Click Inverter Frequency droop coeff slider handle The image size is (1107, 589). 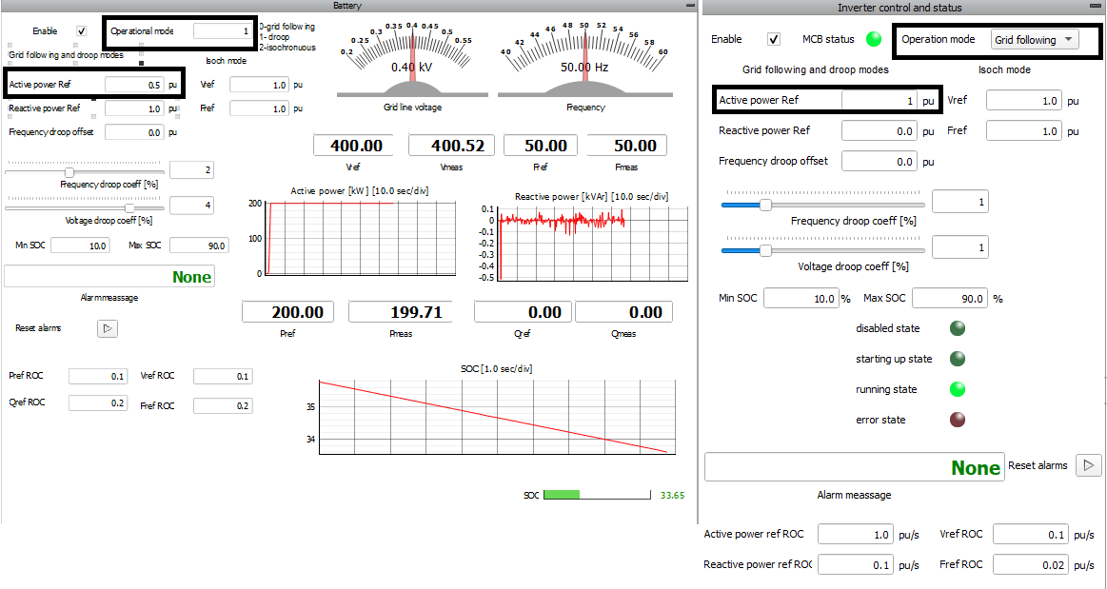point(764,205)
